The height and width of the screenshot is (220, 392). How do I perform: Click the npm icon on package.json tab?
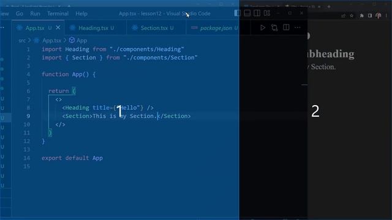pos(195,28)
